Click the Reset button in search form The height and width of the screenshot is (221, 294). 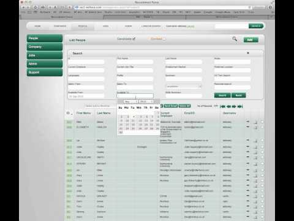238,95
